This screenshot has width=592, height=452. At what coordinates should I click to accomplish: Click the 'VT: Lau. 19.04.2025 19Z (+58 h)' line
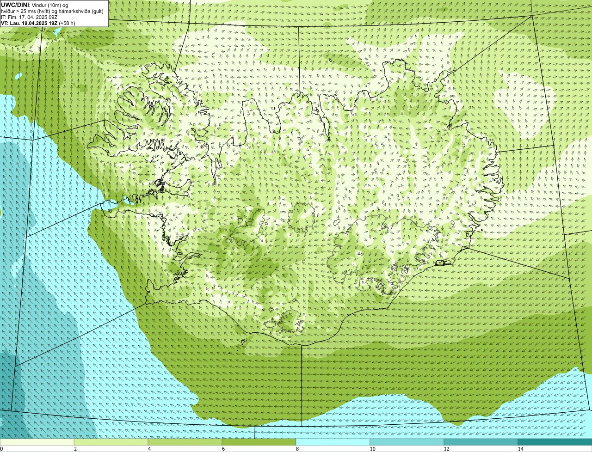point(38,23)
